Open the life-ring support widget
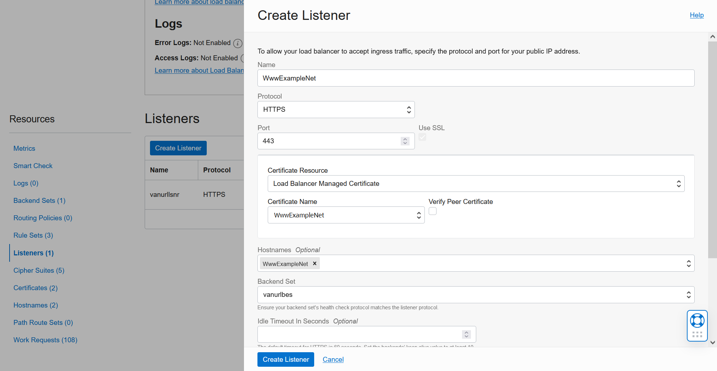717x371 pixels. coord(697,321)
